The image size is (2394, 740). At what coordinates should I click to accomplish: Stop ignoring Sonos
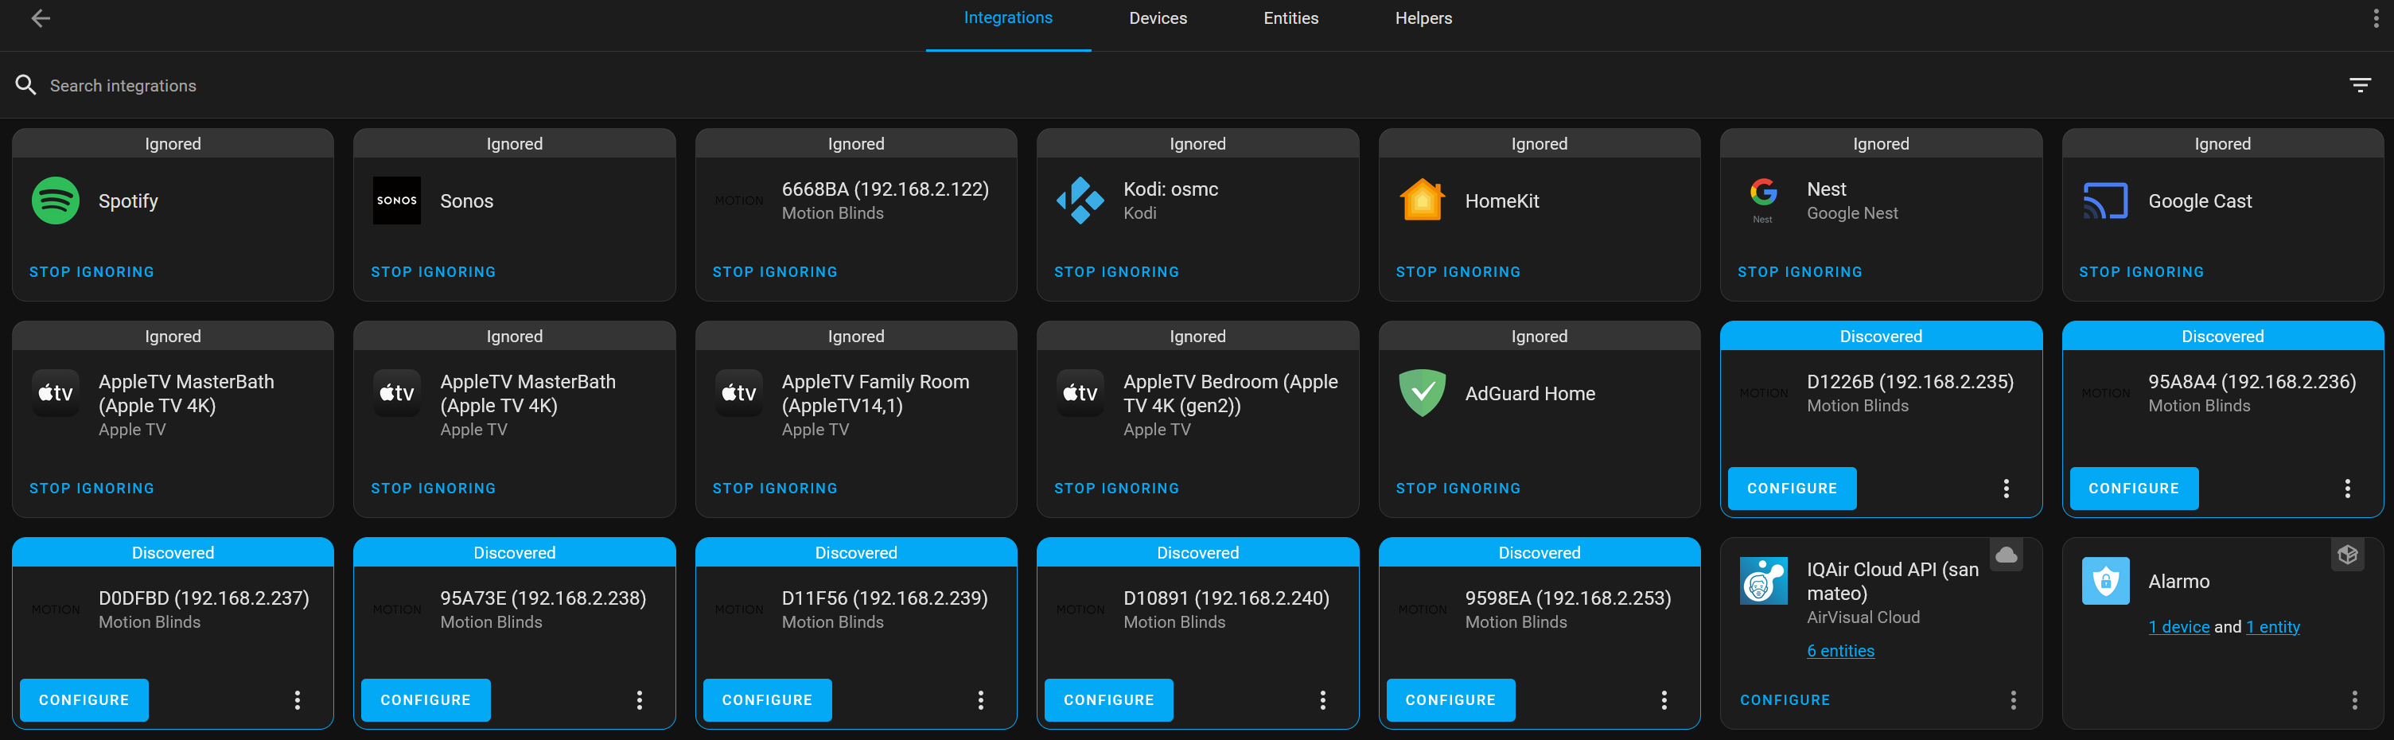click(433, 272)
